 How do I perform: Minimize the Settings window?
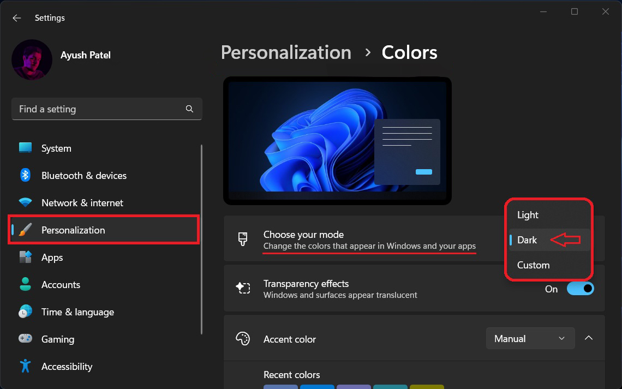click(543, 11)
